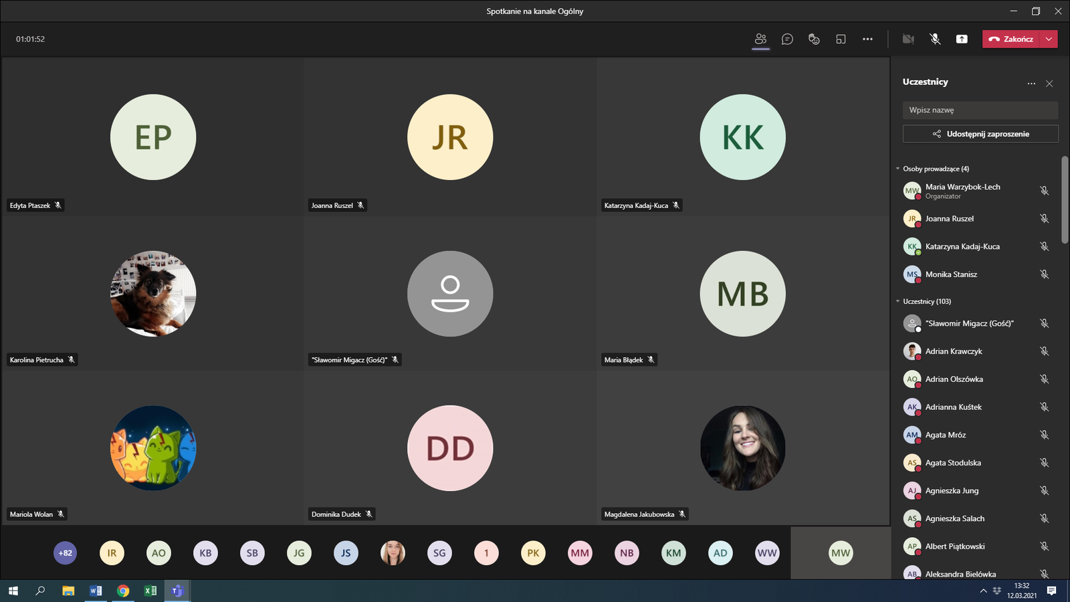Click the share content icon
Image resolution: width=1070 pixels, height=602 pixels.
click(x=962, y=39)
